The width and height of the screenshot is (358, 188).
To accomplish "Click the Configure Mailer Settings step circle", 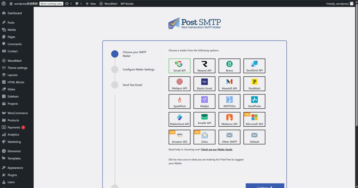I will [115, 69].
